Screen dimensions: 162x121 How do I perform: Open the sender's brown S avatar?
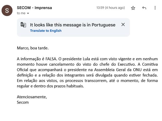click(x=7, y=10)
